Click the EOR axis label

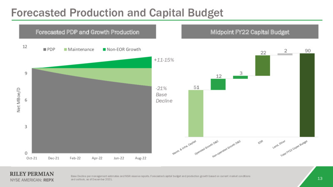[x=261, y=142]
